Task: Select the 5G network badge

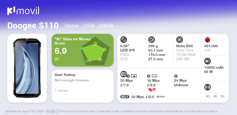Action: pos(208,96)
